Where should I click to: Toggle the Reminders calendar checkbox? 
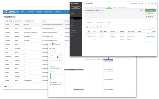[x=51, y=78]
